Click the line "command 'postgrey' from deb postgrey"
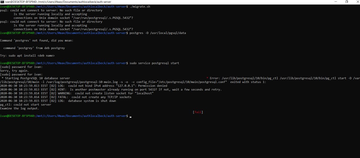Screen dimensions: 360x158 34,48
